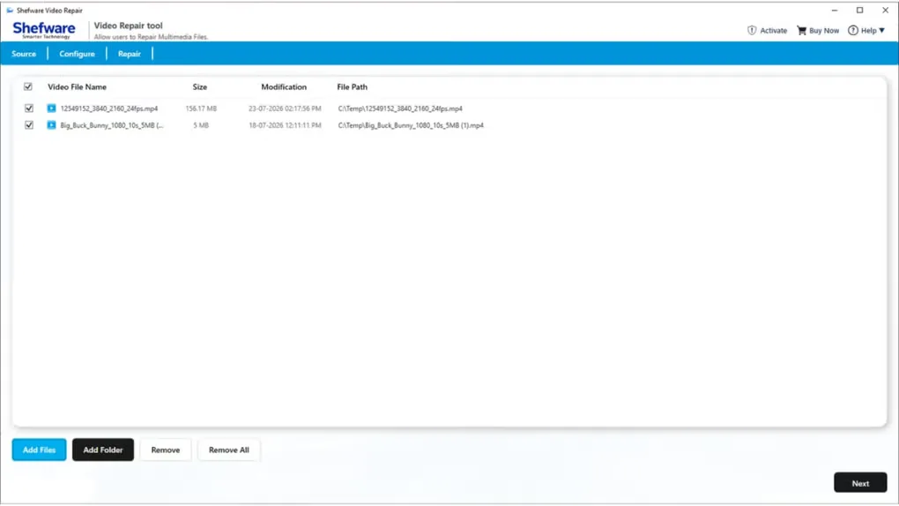Click path C:\Temp\12549152_3840_2160_24fps.mp4
Screen dimensions: 899x506
coord(400,108)
